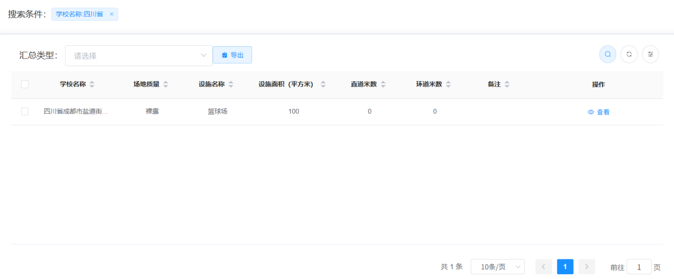
Task: Click the 前往 page number input field
Action: (638, 267)
